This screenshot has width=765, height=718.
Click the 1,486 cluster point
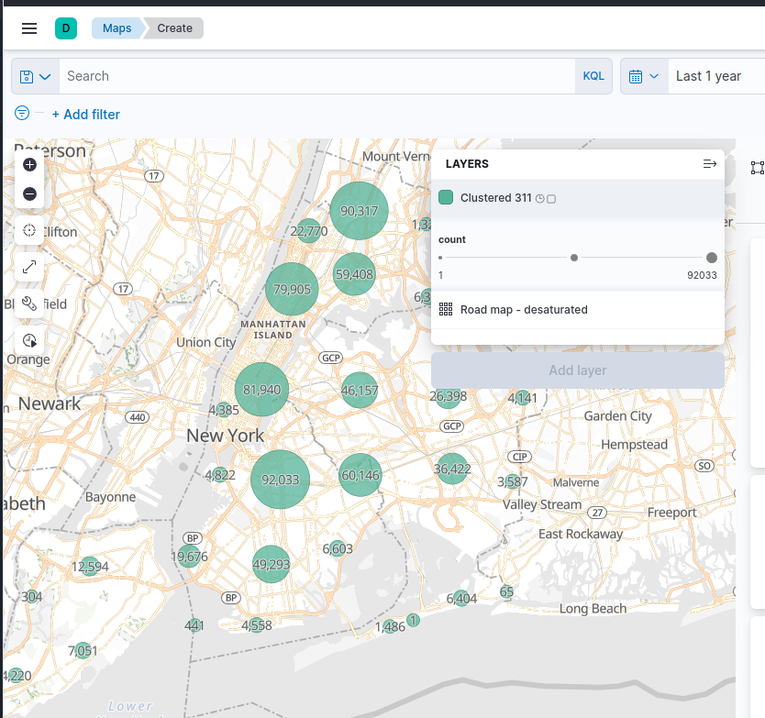click(391, 626)
